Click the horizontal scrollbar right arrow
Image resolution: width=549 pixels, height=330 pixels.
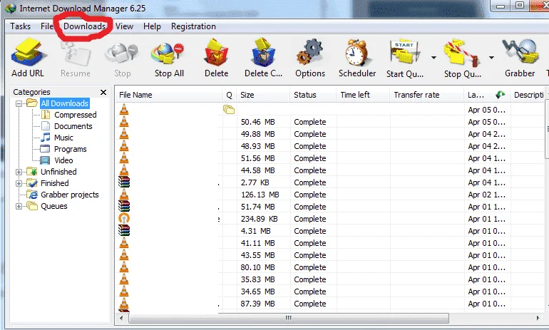538,318
